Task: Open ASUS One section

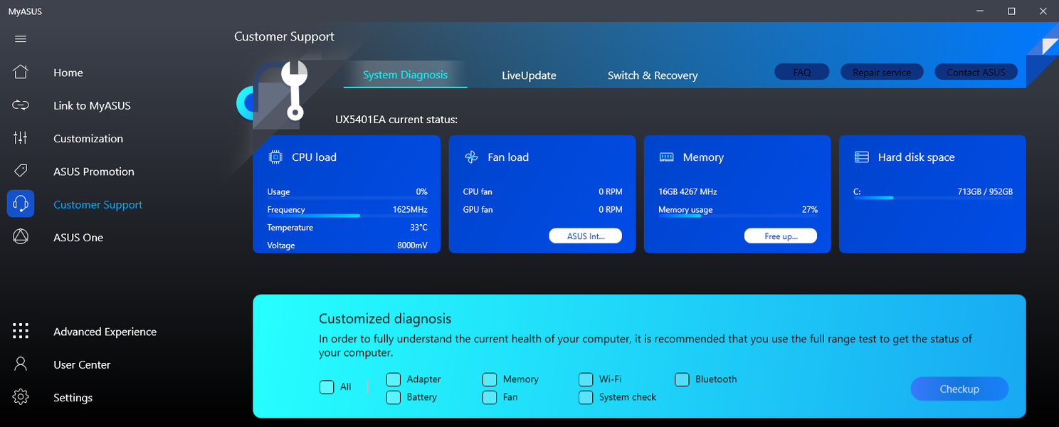Action: point(78,238)
